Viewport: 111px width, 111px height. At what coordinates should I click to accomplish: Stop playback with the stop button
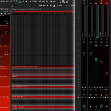tap(26, 1)
